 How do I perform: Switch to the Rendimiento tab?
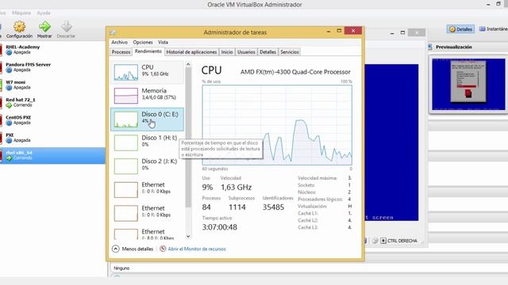pos(148,51)
